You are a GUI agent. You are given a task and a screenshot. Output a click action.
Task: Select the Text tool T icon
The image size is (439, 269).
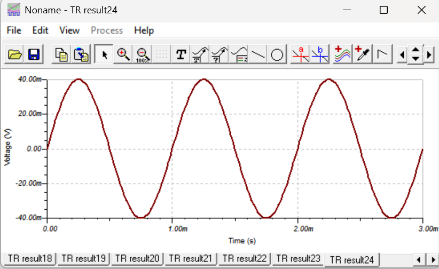[181, 54]
